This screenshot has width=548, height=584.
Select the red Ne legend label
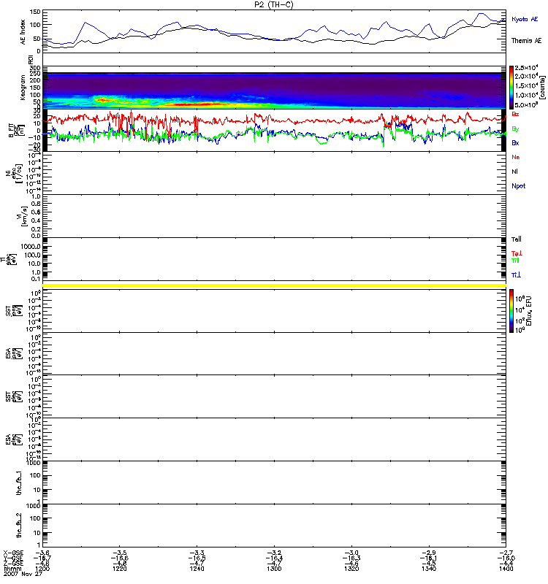(516, 157)
